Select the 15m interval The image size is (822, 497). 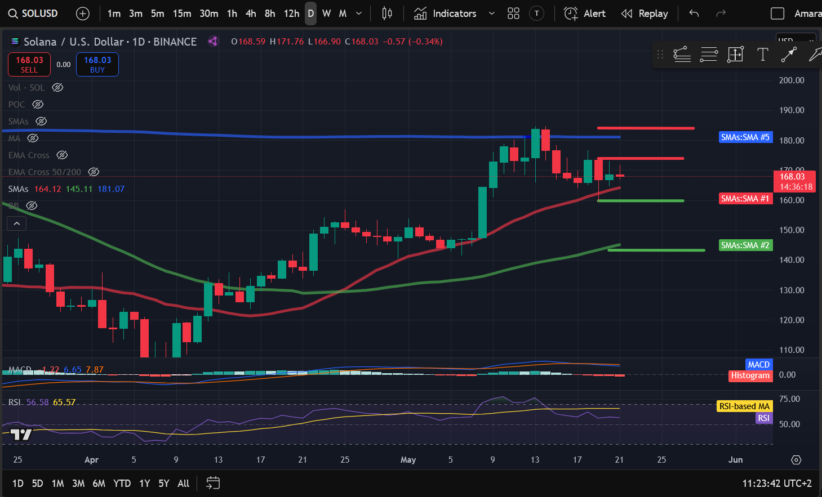tap(182, 14)
